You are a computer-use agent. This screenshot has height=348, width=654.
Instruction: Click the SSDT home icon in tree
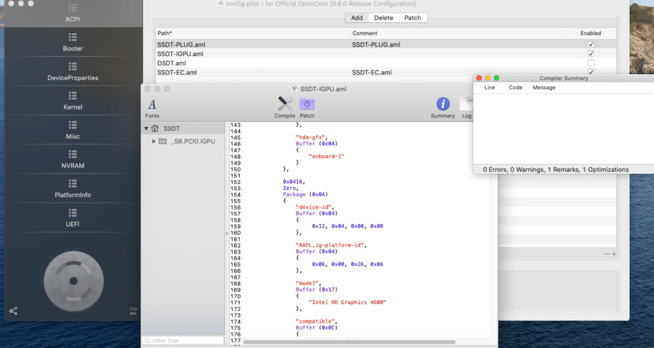[155, 128]
